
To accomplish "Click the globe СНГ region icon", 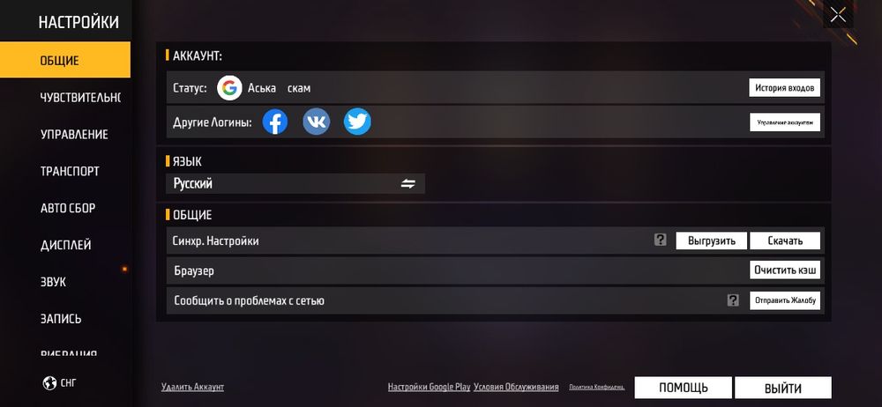I will click(x=49, y=383).
